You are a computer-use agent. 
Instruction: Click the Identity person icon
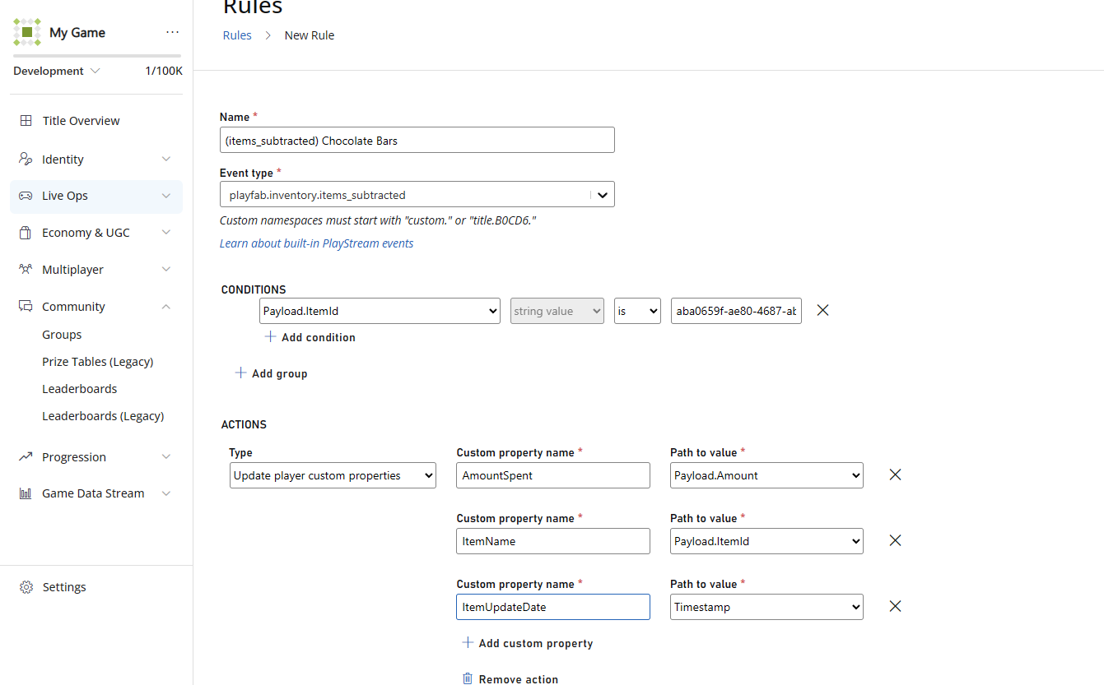26,159
